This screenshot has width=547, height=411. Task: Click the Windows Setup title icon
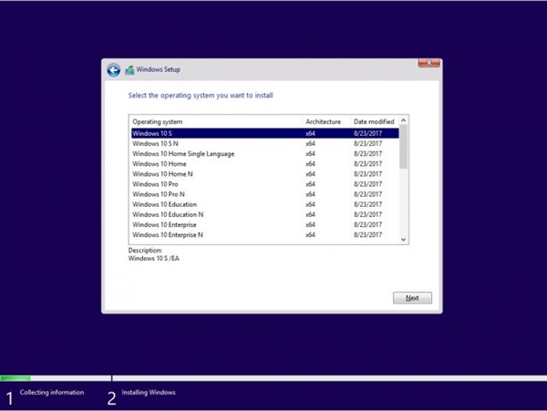129,70
